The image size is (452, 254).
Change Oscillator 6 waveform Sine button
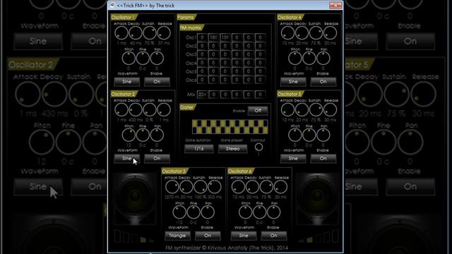pos(244,236)
